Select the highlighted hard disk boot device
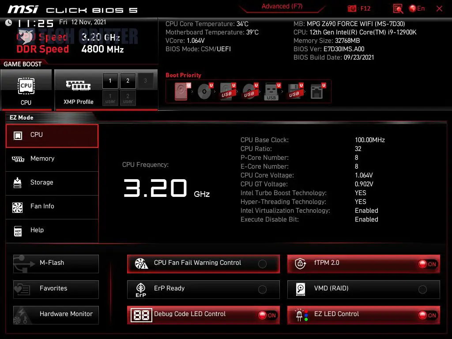This screenshot has width=452, height=339. (x=182, y=91)
